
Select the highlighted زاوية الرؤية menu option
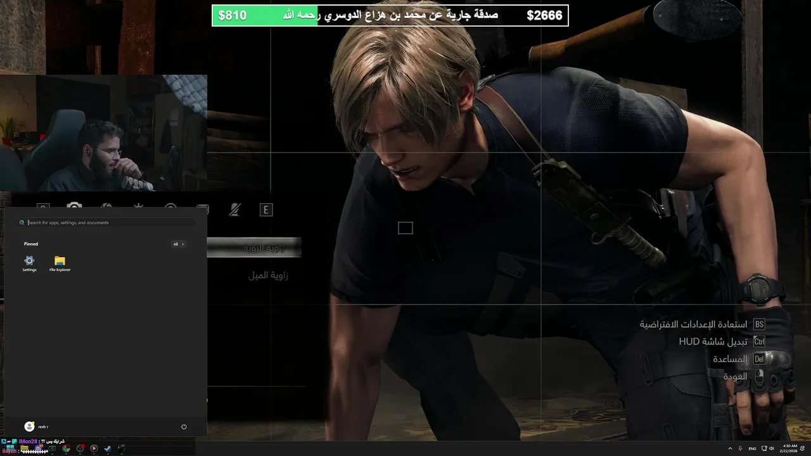click(254, 248)
